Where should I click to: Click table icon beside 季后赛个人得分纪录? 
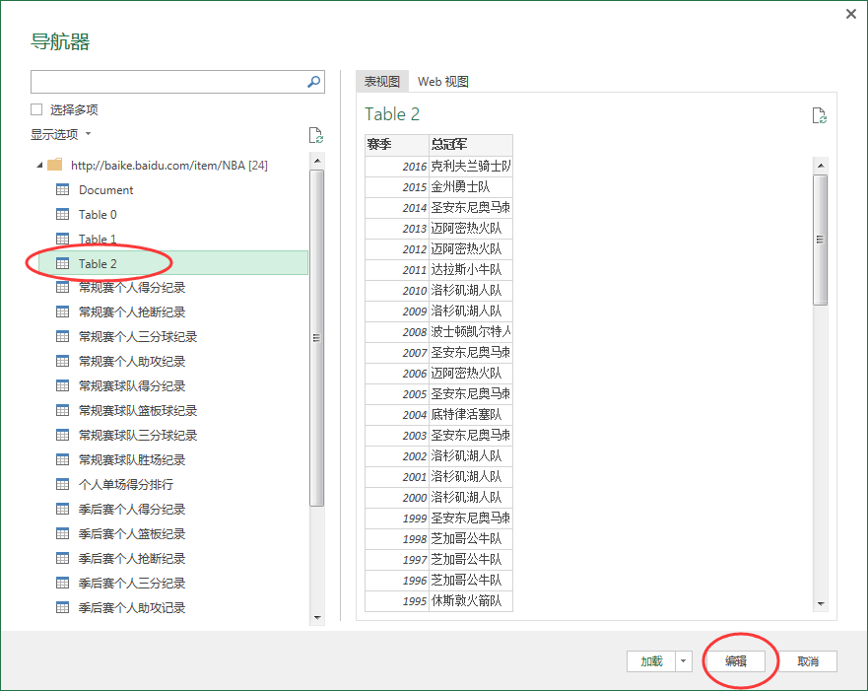point(62,509)
